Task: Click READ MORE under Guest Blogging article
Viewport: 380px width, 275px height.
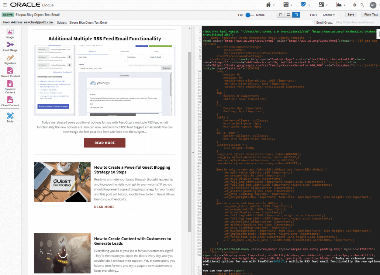Action: 104,207
